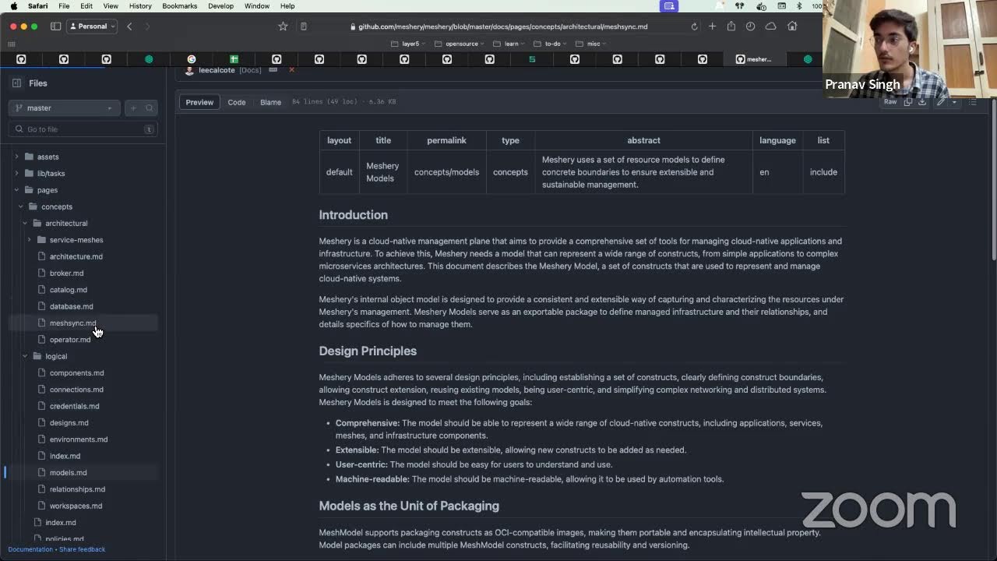
Task: Open a new tab with plus icon
Action: tap(712, 26)
